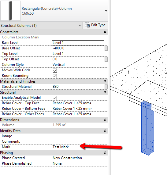Viewport: 167px width, 175px height.
Task: Open the type selector dropdown arrow
Action: (106, 11)
